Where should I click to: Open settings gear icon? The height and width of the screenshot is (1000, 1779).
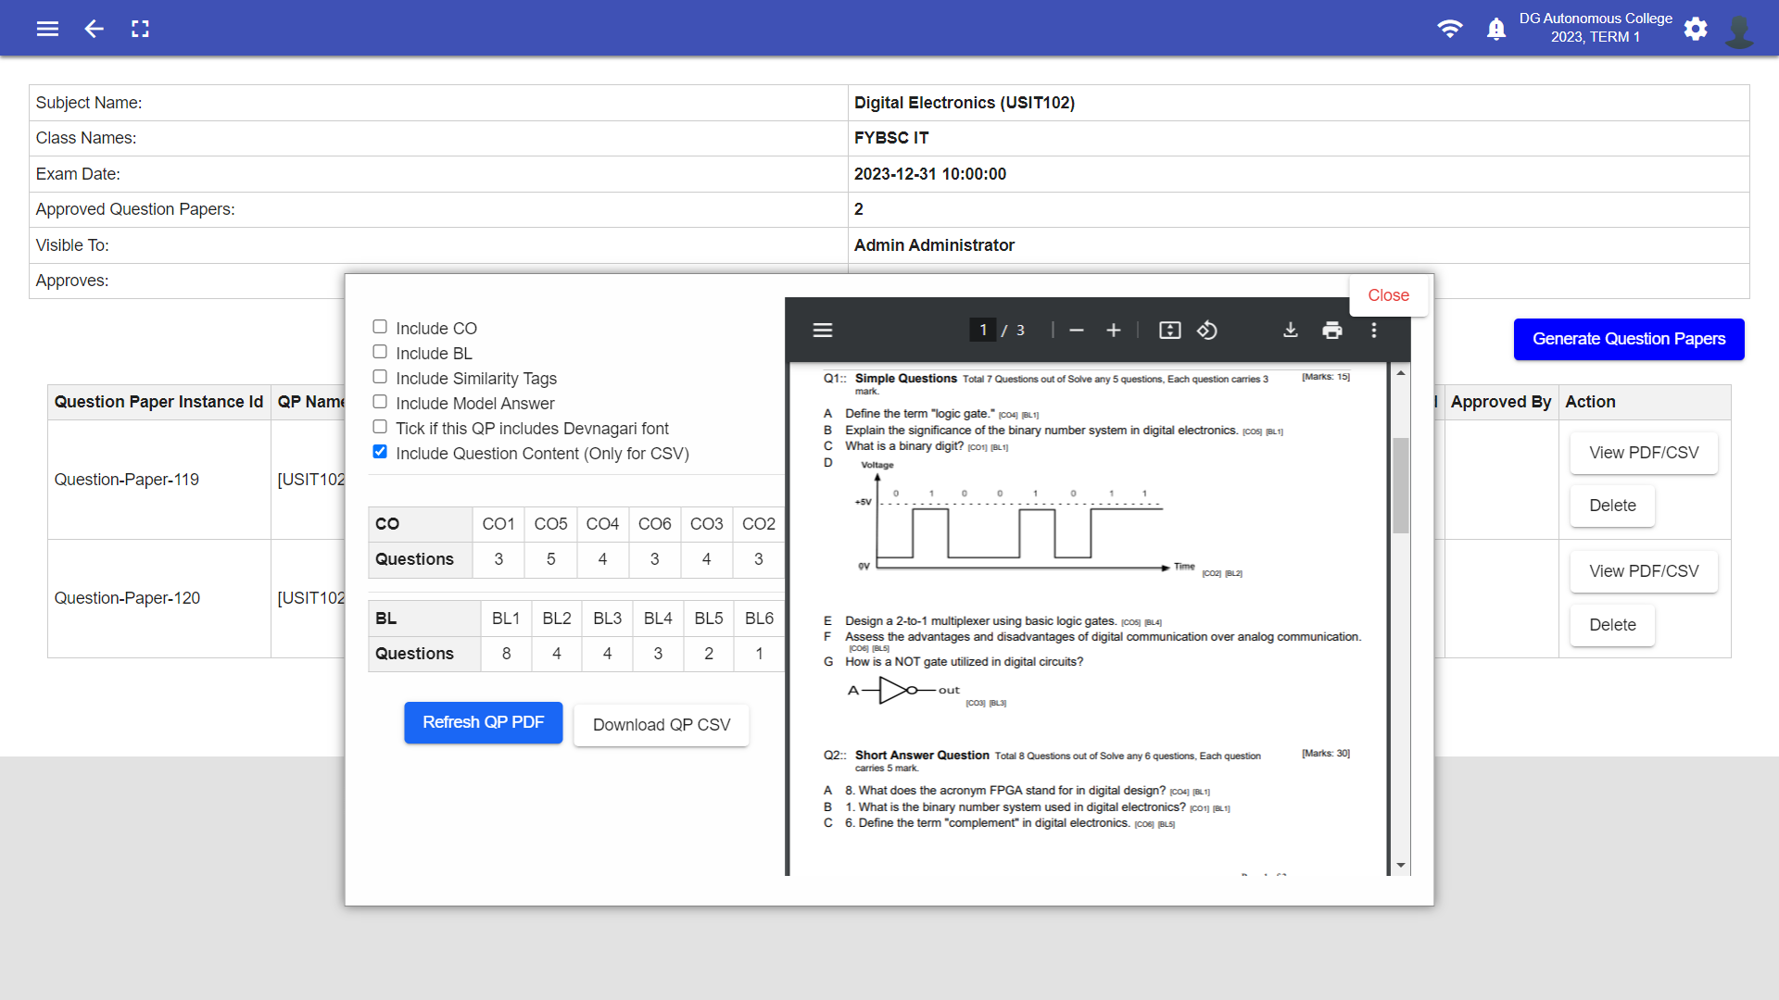[x=1696, y=29]
